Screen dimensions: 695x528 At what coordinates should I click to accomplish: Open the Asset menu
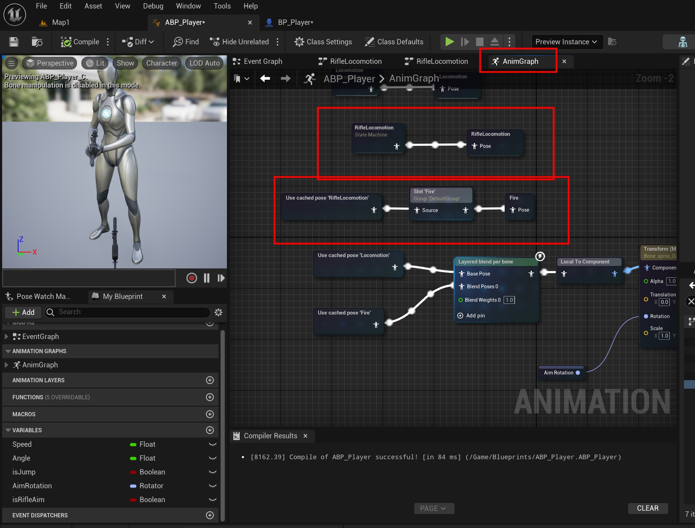point(93,6)
